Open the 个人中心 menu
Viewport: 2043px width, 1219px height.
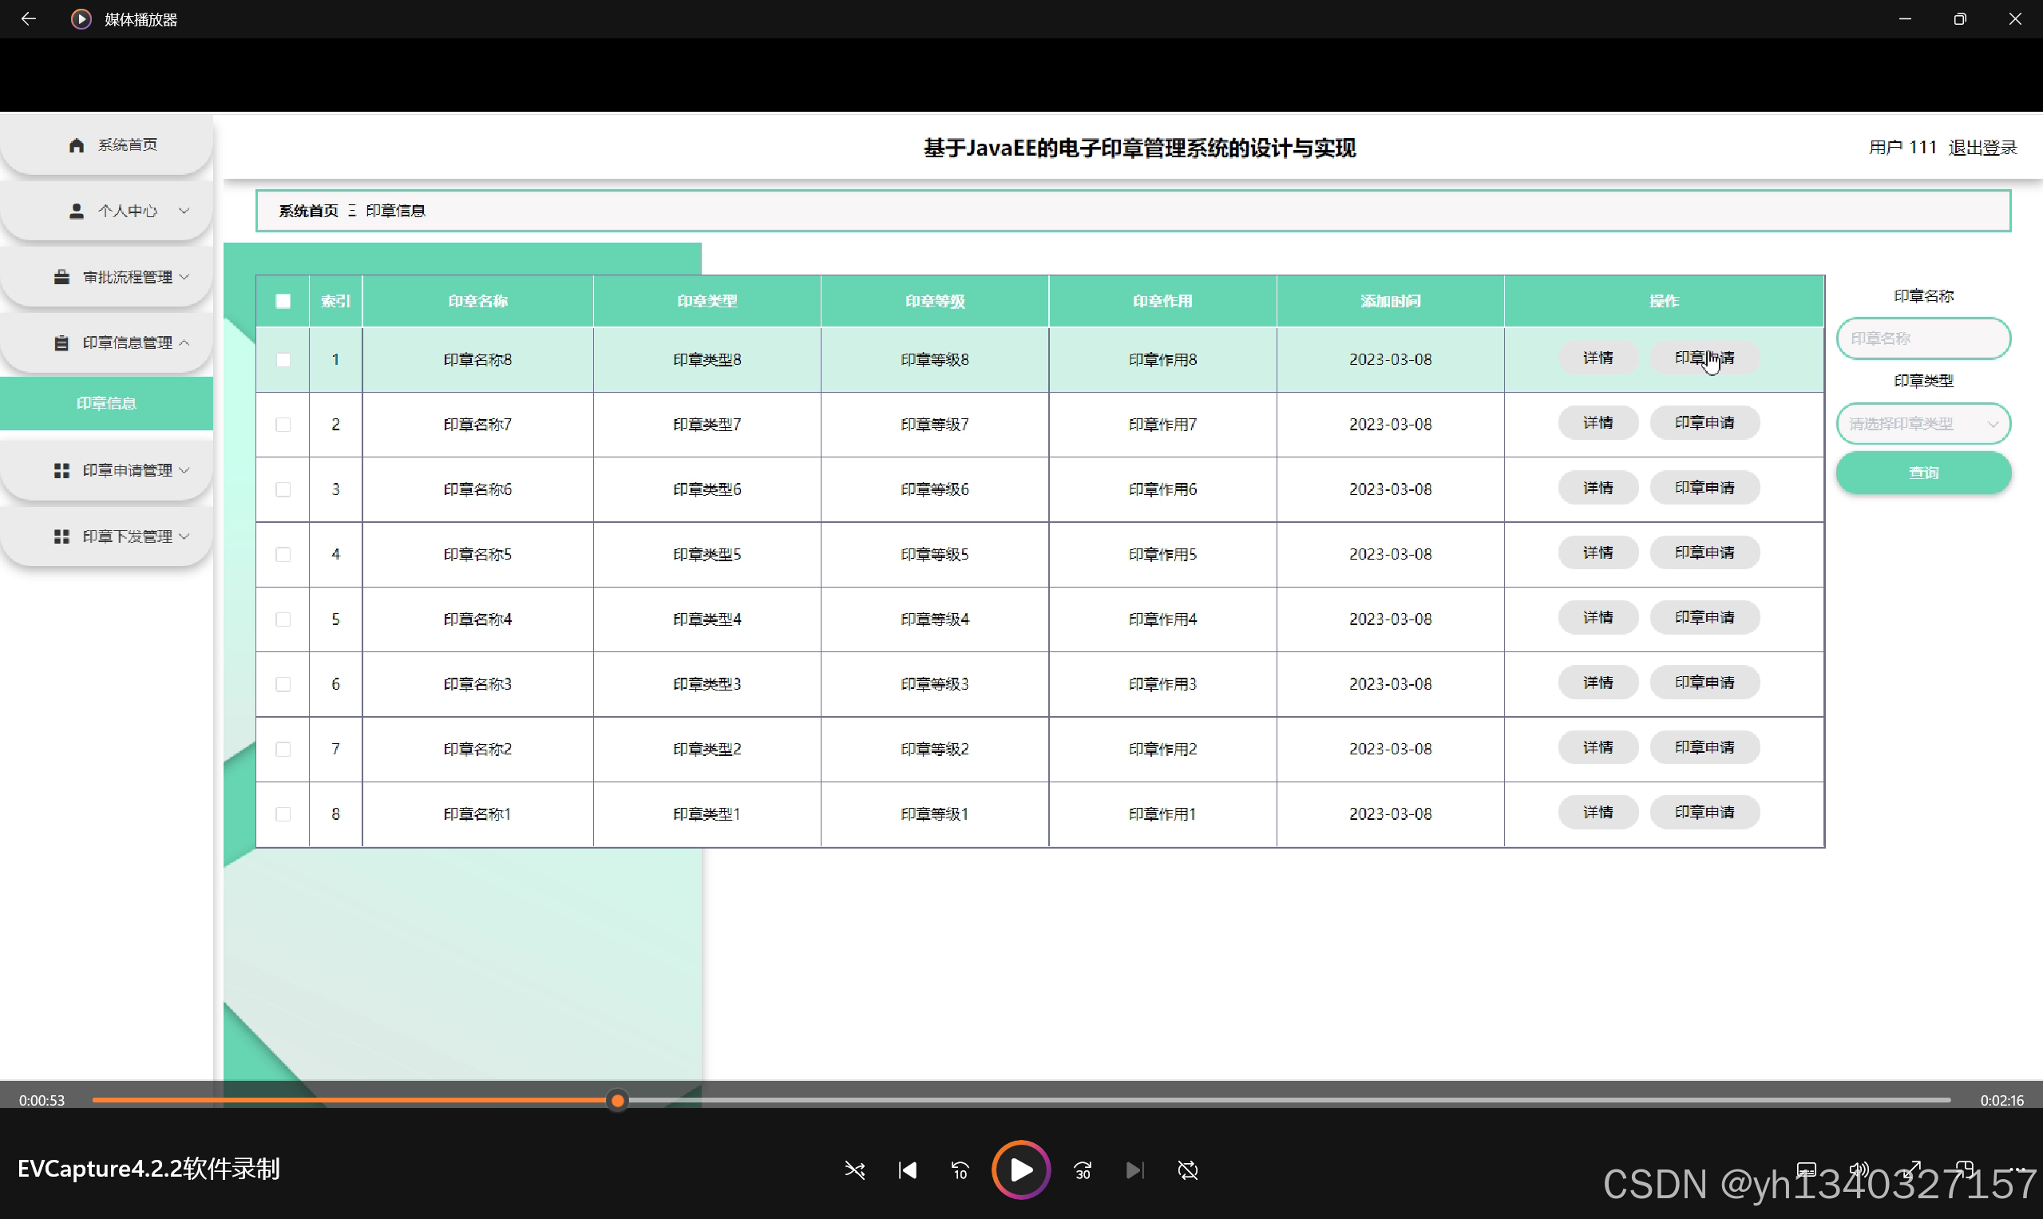[107, 211]
